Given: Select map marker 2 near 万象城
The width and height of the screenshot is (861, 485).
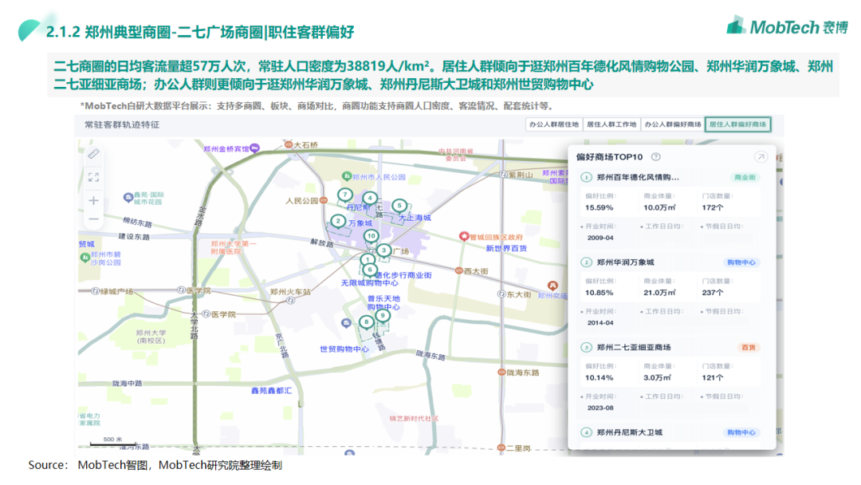Looking at the screenshot, I should click(339, 221).
